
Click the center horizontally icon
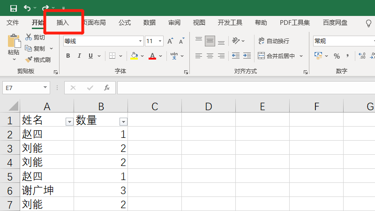[x=210, y=56]
